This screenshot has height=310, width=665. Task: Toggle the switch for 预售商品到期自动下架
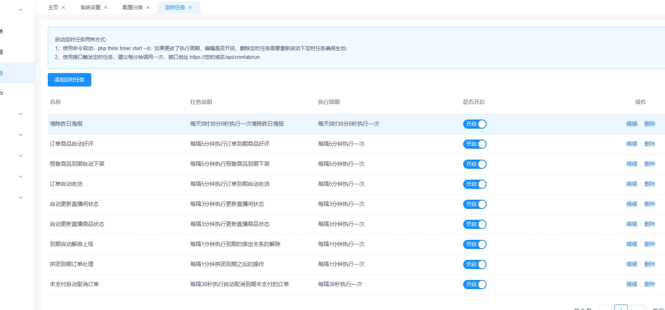474,164
